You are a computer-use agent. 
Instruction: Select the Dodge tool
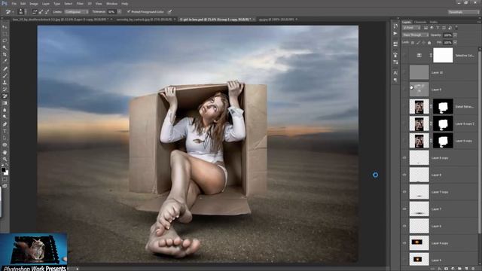tap(5, 117)
